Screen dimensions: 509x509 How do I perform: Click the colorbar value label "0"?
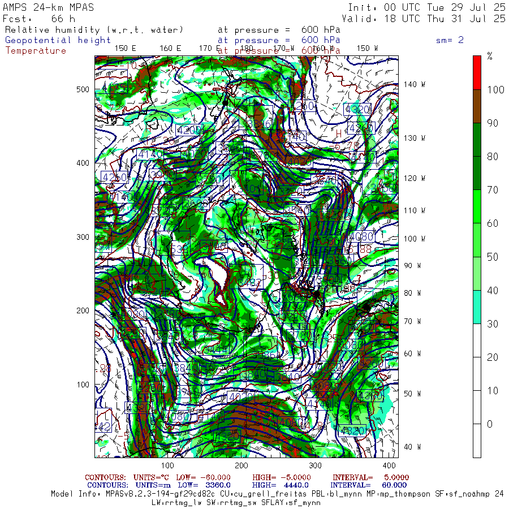[490, 424]
